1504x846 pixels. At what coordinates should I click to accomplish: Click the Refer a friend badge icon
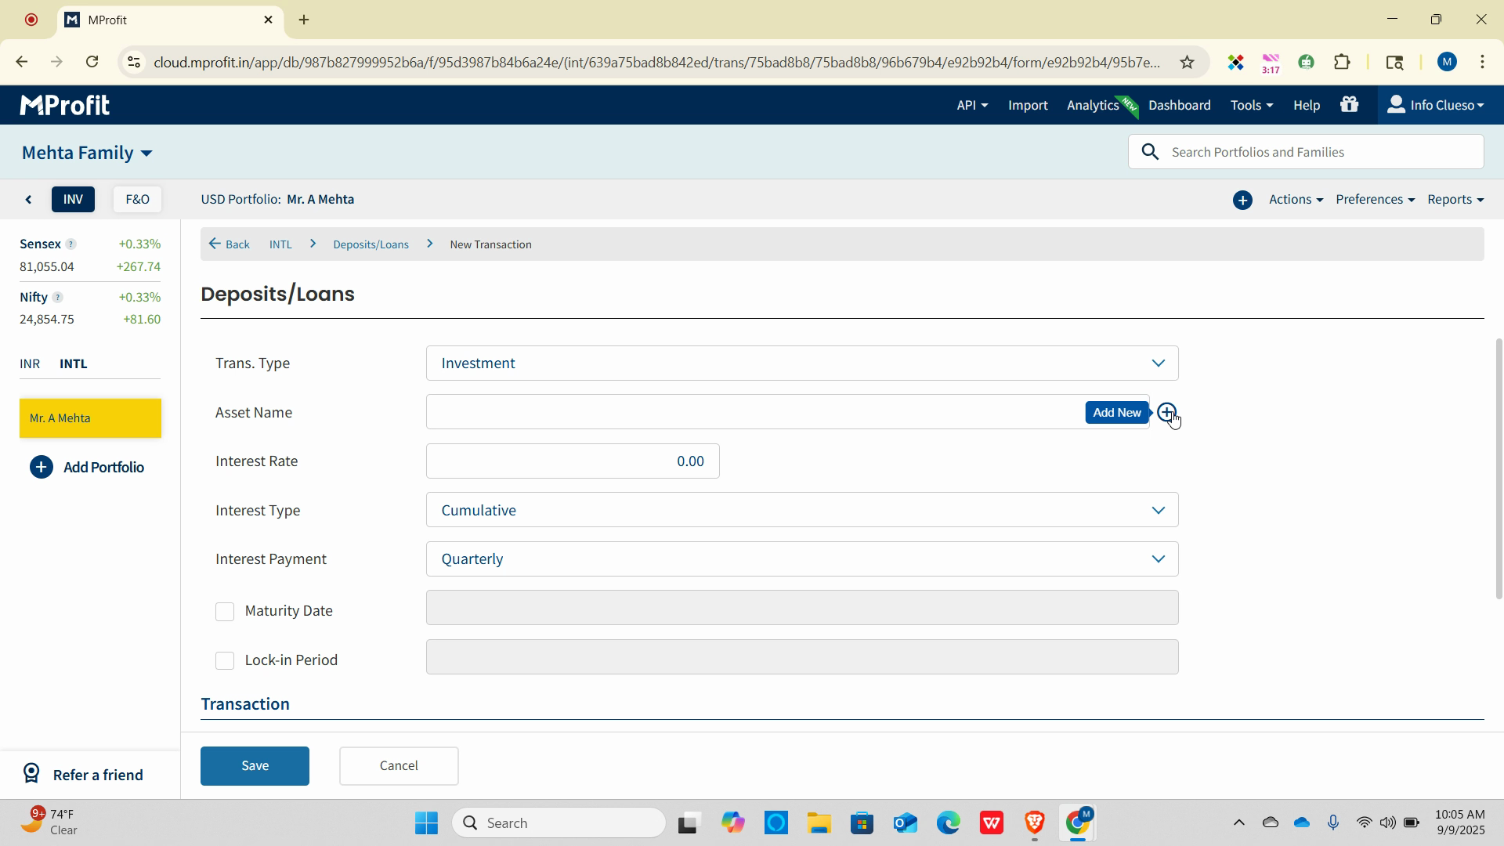[31, 774]
